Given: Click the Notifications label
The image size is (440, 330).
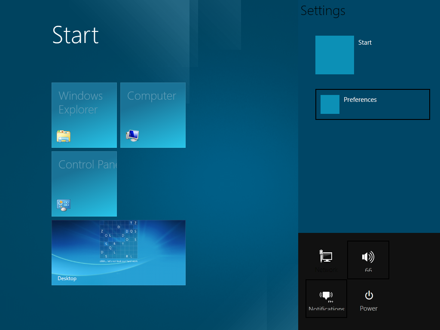Looking at the screenshot, I should (x=327, y=309).
